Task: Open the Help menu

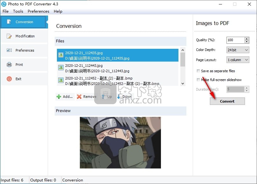Action: click(x=58, y=11)
